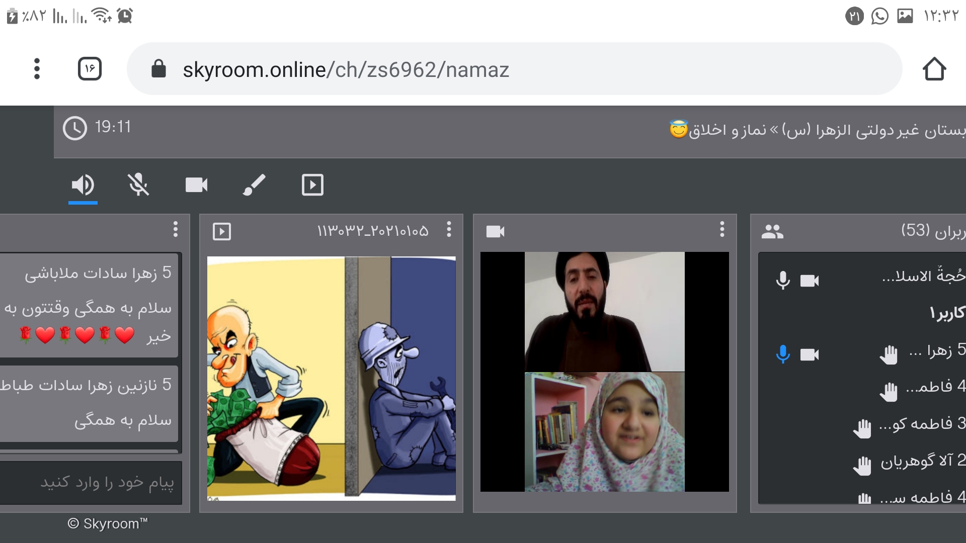Screen dimensions: 966x543
Task: Unmute the crossed-out microphone in toolbar
Action: pos(138,185)
